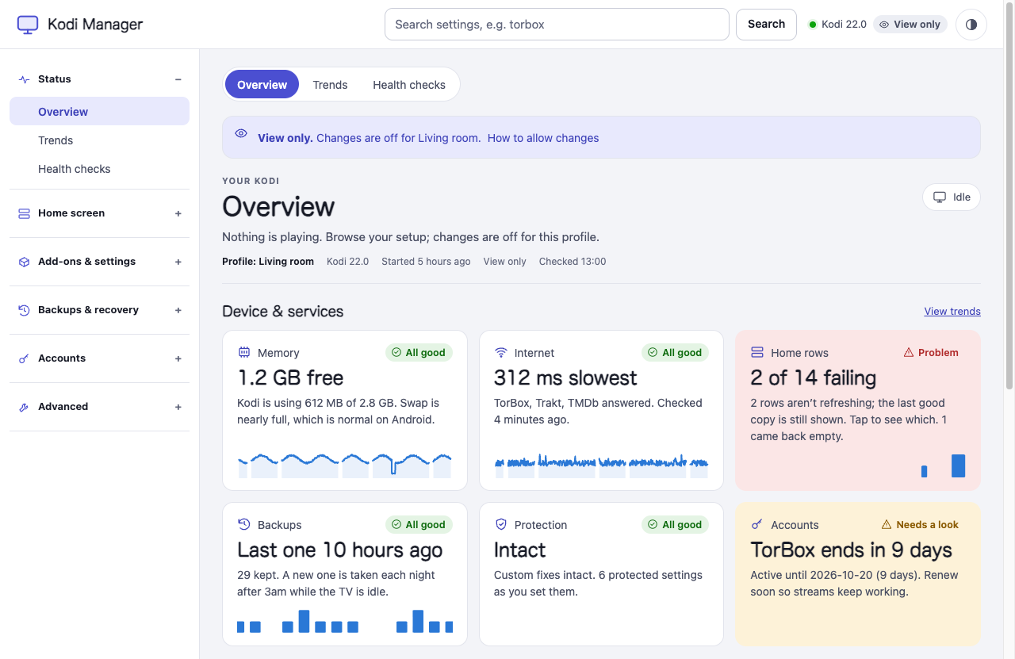1015x659 pixels.
Task: Click the Needs a look warning icon
Action: 887,524
